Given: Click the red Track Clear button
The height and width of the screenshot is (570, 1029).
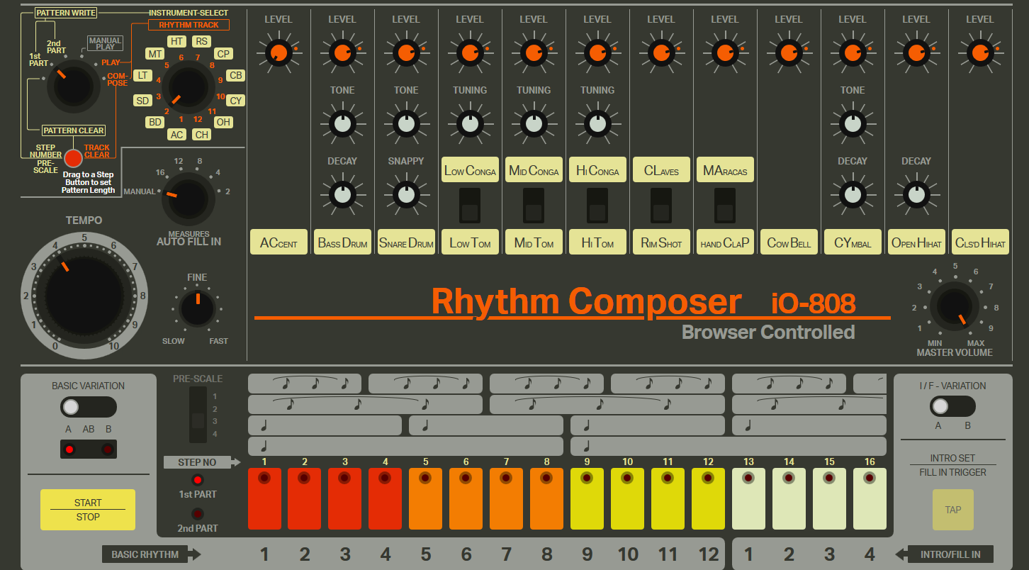Looking at the screenshot, I should tap(73, 158).
